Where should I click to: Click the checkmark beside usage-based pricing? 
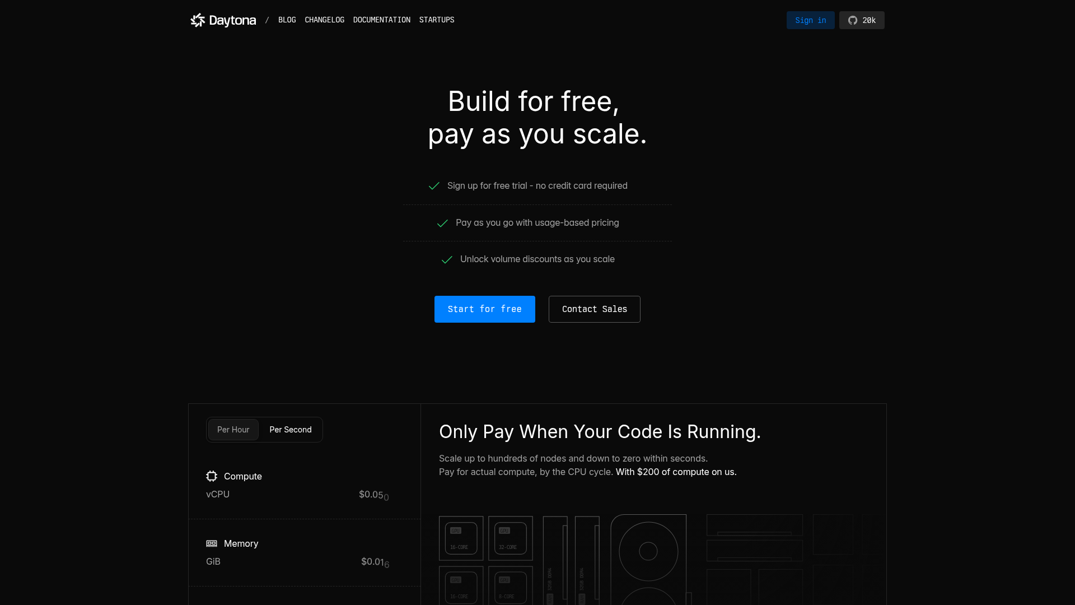442,223
